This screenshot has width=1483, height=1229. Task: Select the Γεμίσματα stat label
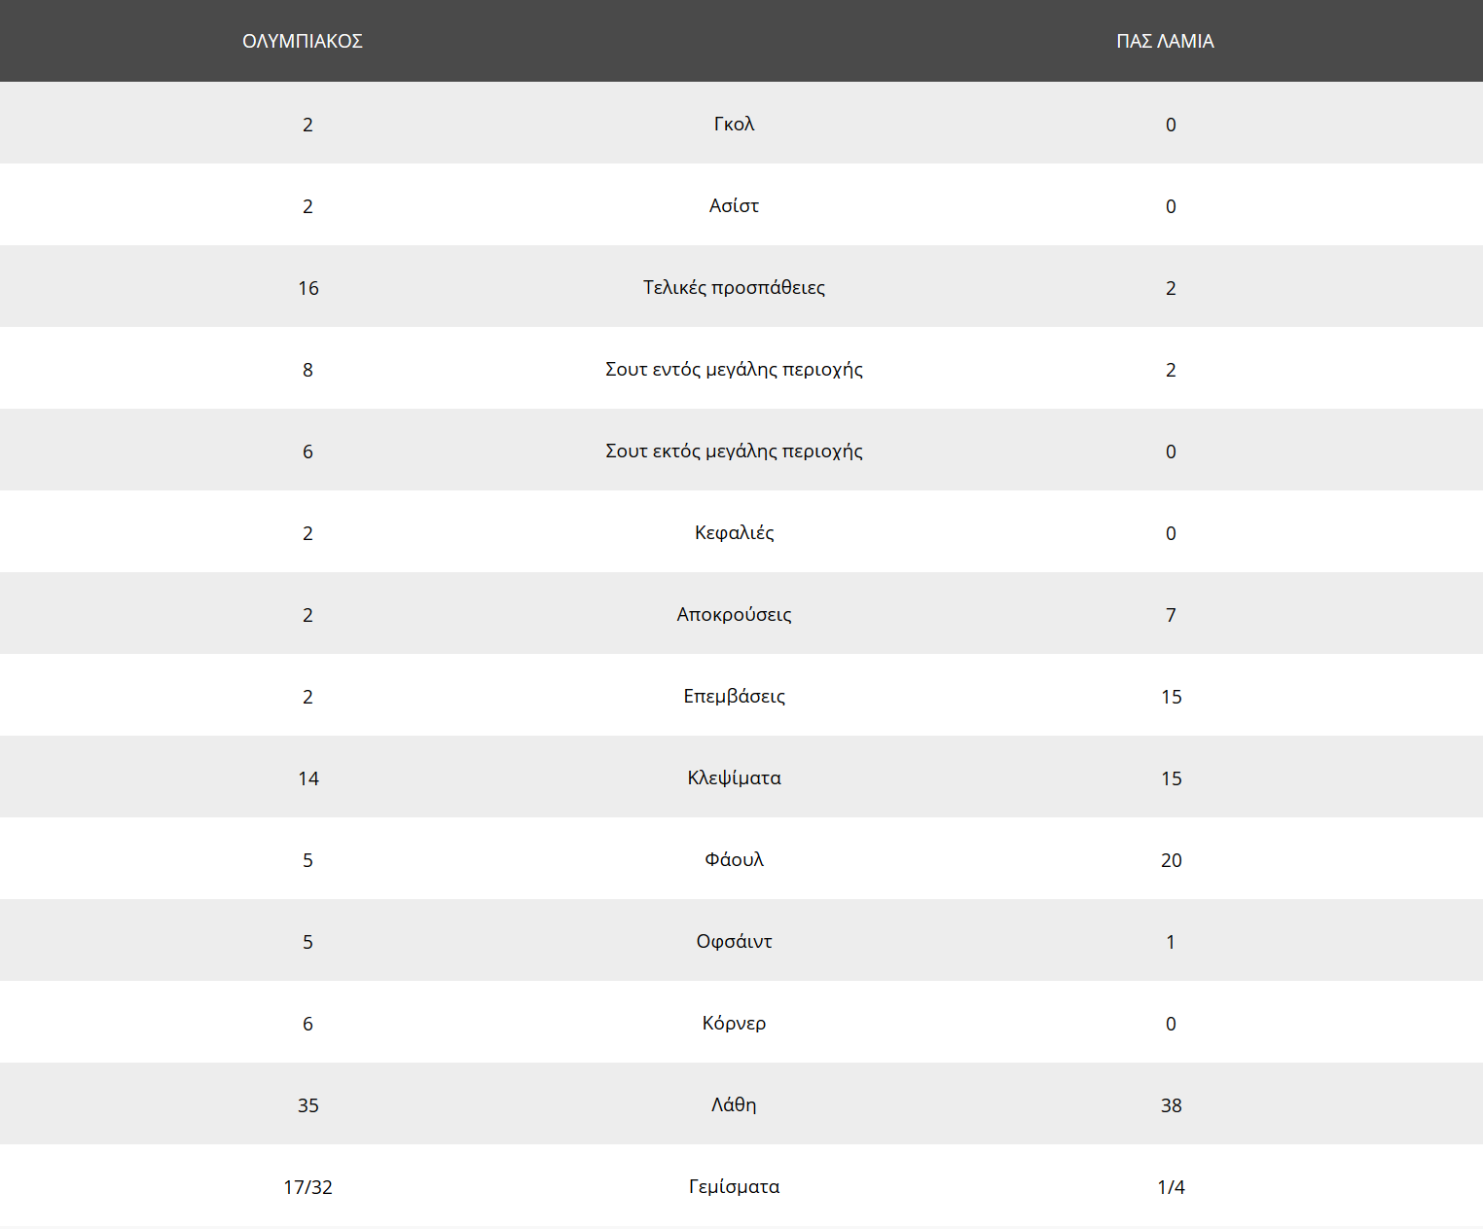(734, 1186)
